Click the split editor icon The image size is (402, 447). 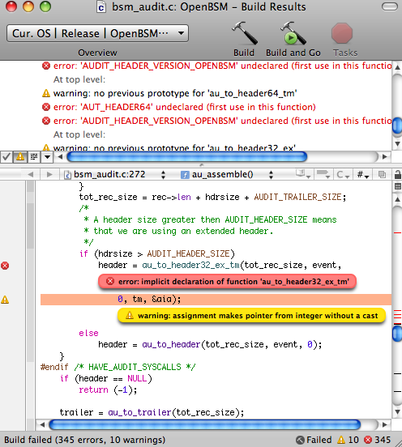tap(397, 186)
